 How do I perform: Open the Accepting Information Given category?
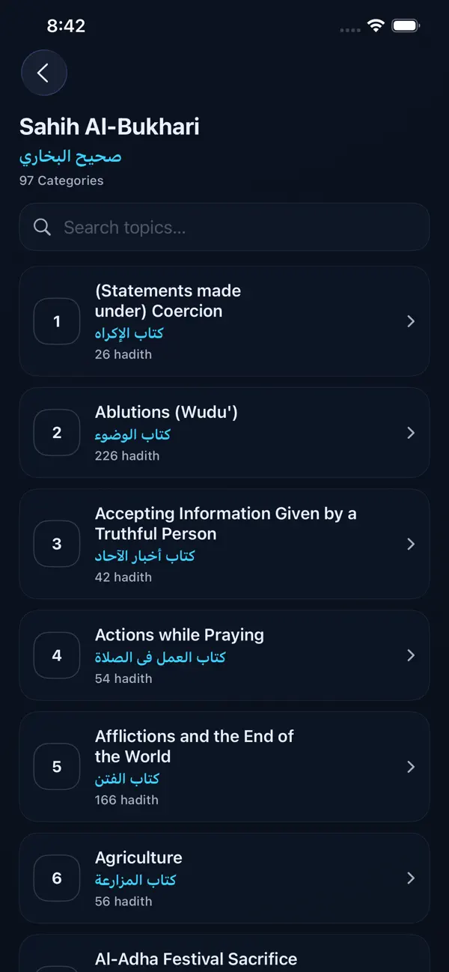tap(224, 544)
